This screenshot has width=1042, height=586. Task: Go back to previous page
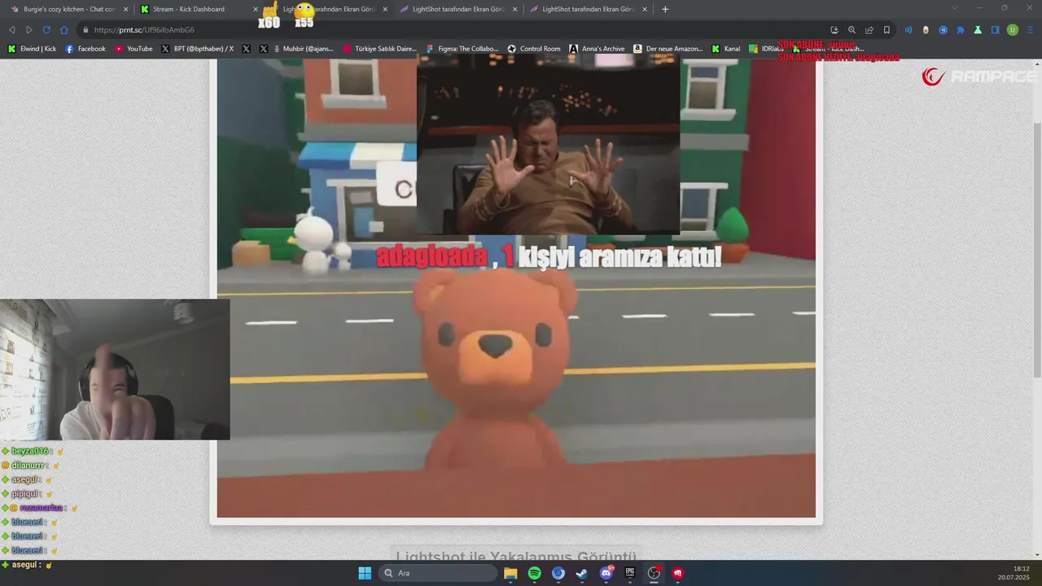[12, 30]
